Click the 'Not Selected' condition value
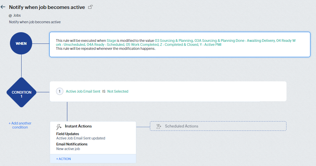Screen dimensions: 316x166 pos(118,91)
